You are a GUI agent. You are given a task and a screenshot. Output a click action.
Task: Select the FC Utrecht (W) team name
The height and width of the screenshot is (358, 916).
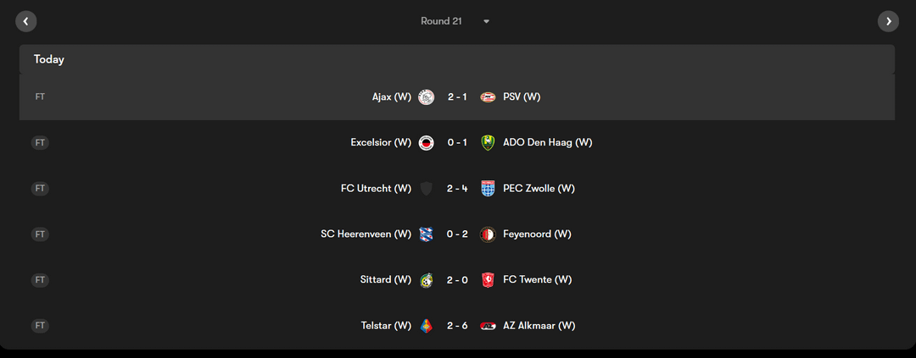coord(377,189)
